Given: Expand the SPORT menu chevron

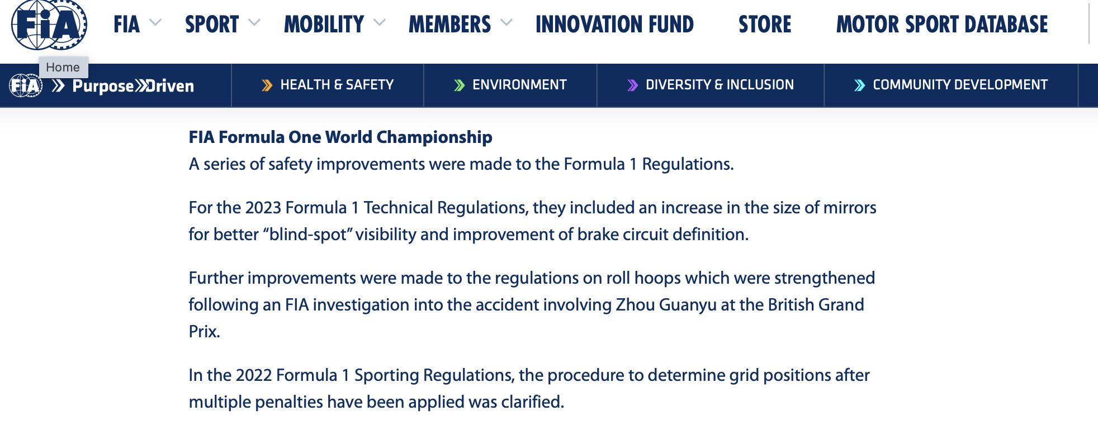Looking at the screenshot, I should coord(254,23).
